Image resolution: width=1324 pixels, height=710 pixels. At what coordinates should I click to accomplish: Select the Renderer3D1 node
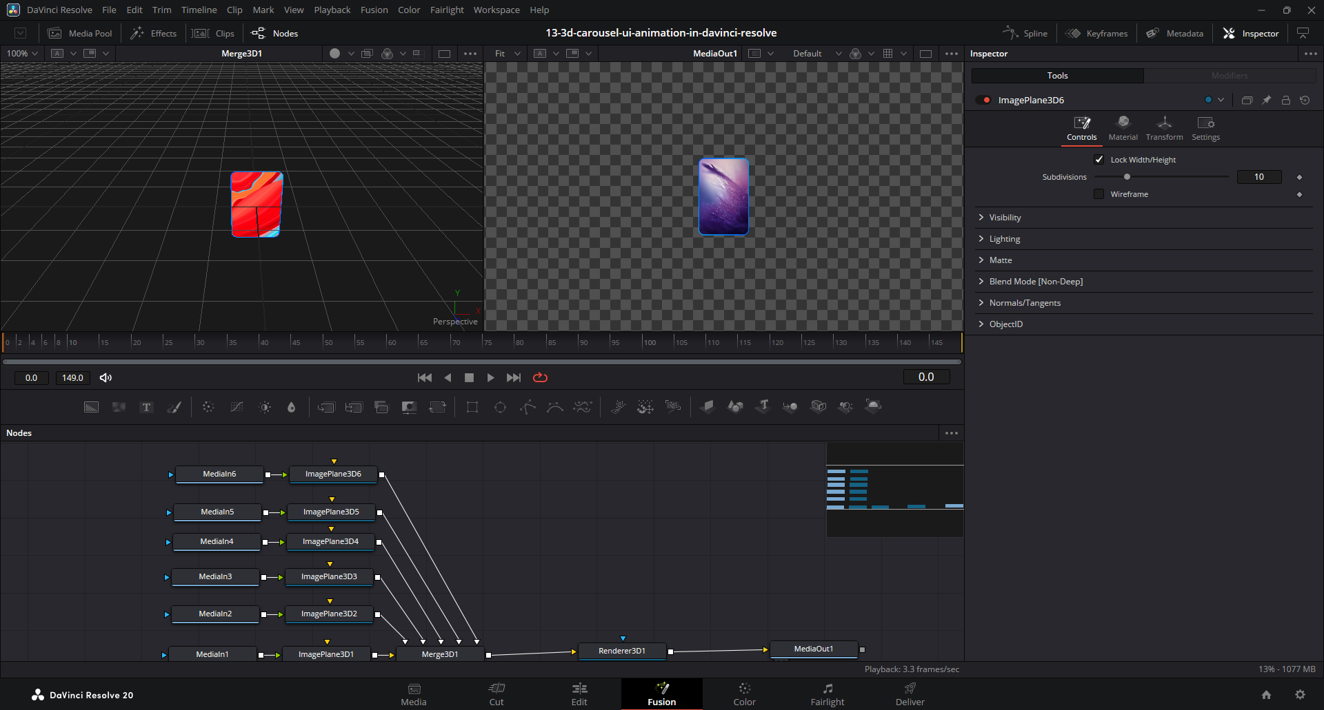pyautogui.click(x=621, y=651)
